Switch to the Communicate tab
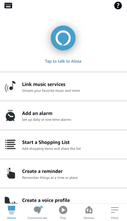The image size is (127, 221). pos(37,213)
